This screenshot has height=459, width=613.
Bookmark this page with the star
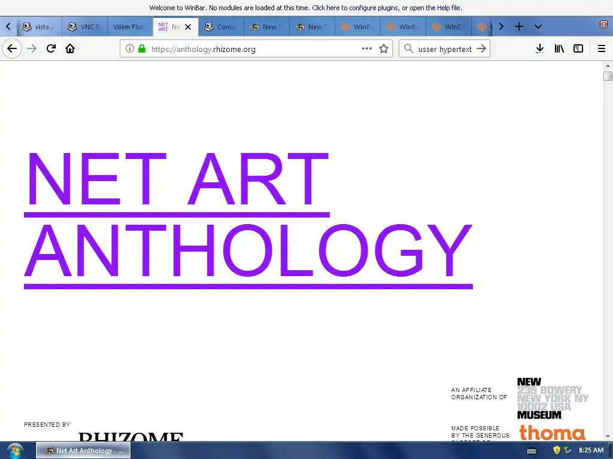(384, 48)
